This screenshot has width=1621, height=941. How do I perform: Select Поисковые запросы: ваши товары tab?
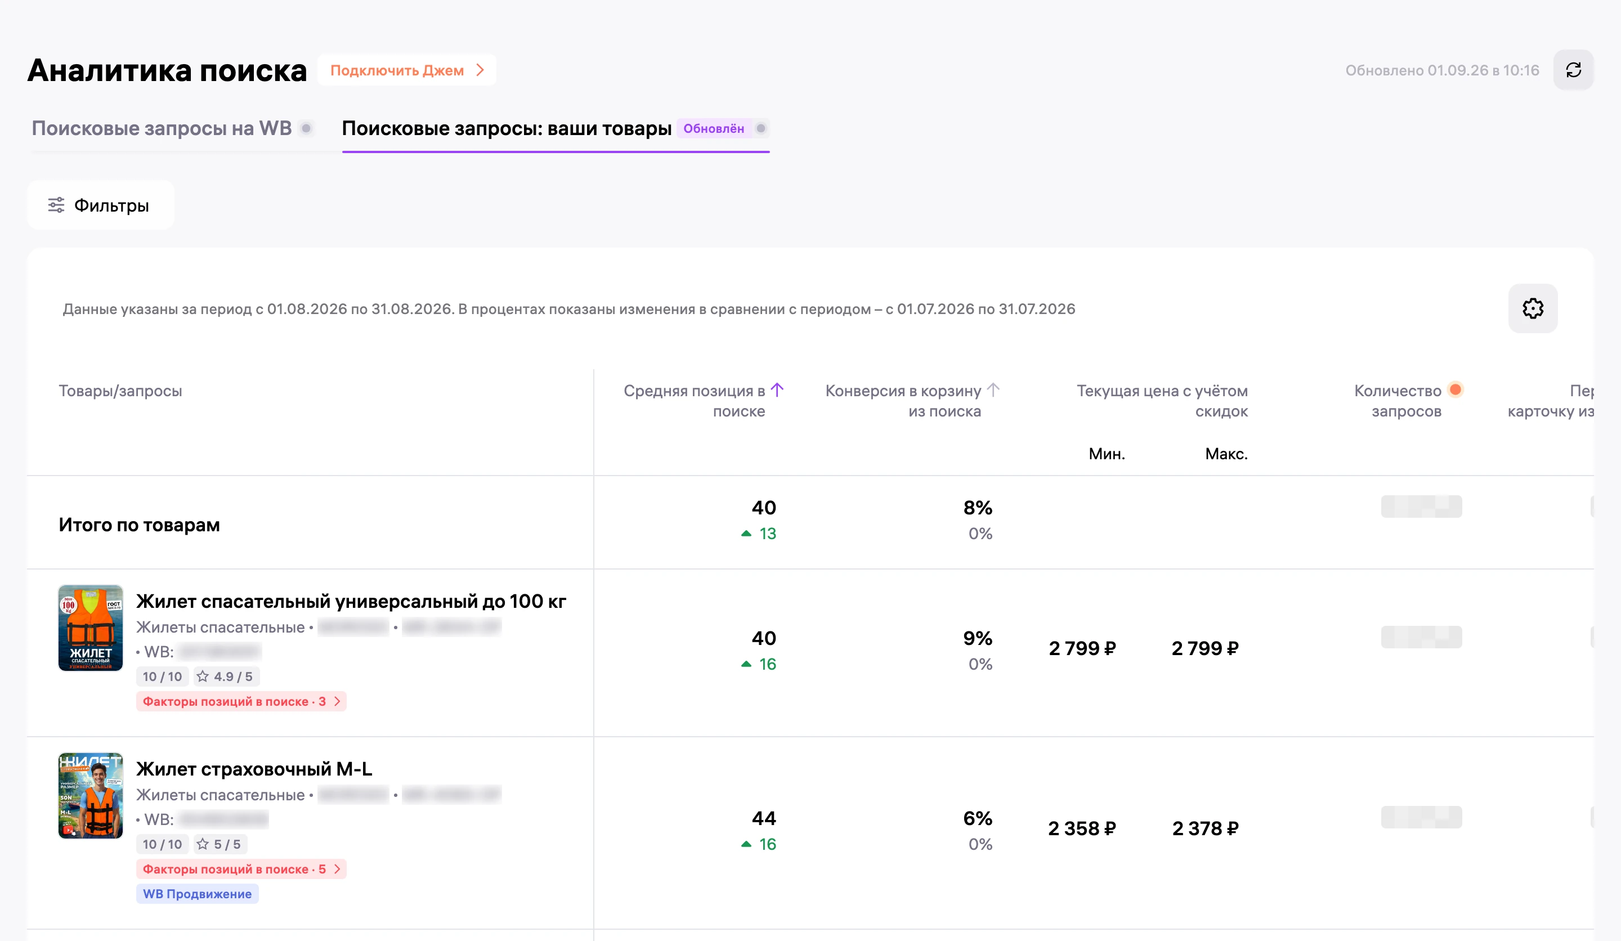506,128
